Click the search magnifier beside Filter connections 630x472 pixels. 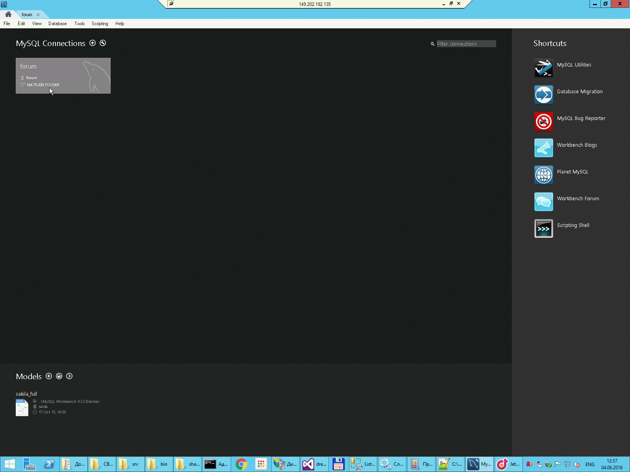(432, 44)
